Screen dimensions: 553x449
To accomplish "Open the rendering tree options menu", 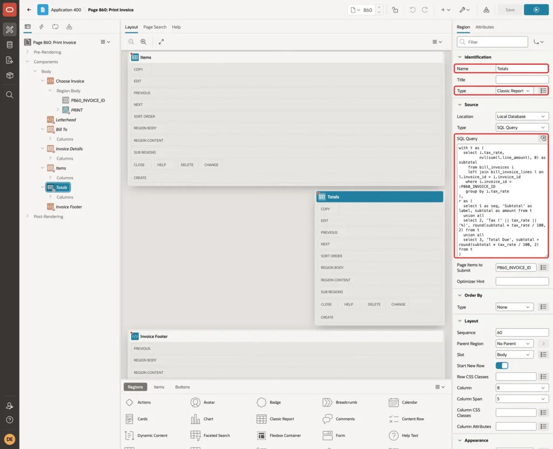I will [105, 42].
